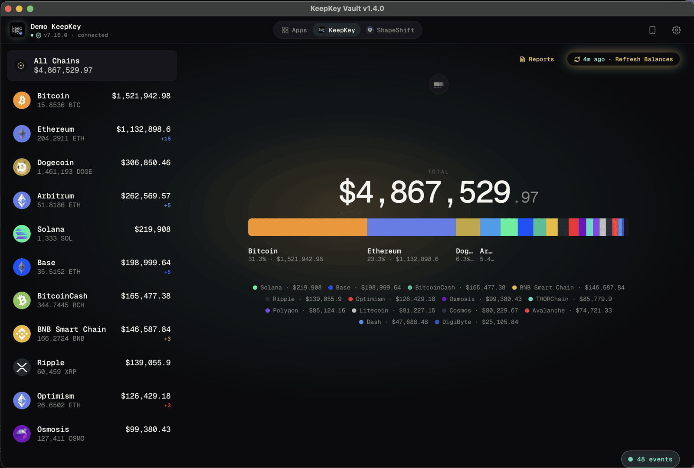Open the Reports link

coord(537,59)
